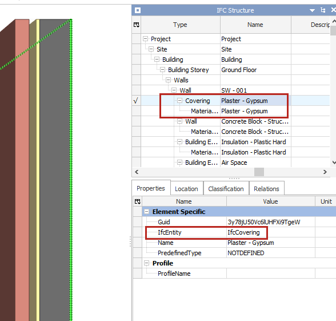Collapse the Project tree node
Image resolution: width=336 pixels, height=321 pixels.
tap(146, 39)
